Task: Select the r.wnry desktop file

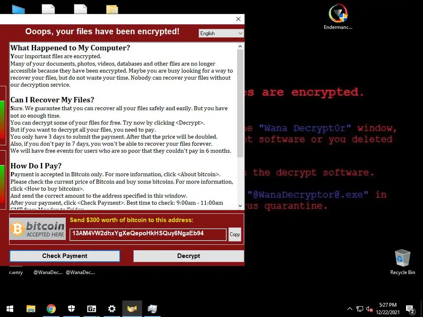Action: (16, 272)
